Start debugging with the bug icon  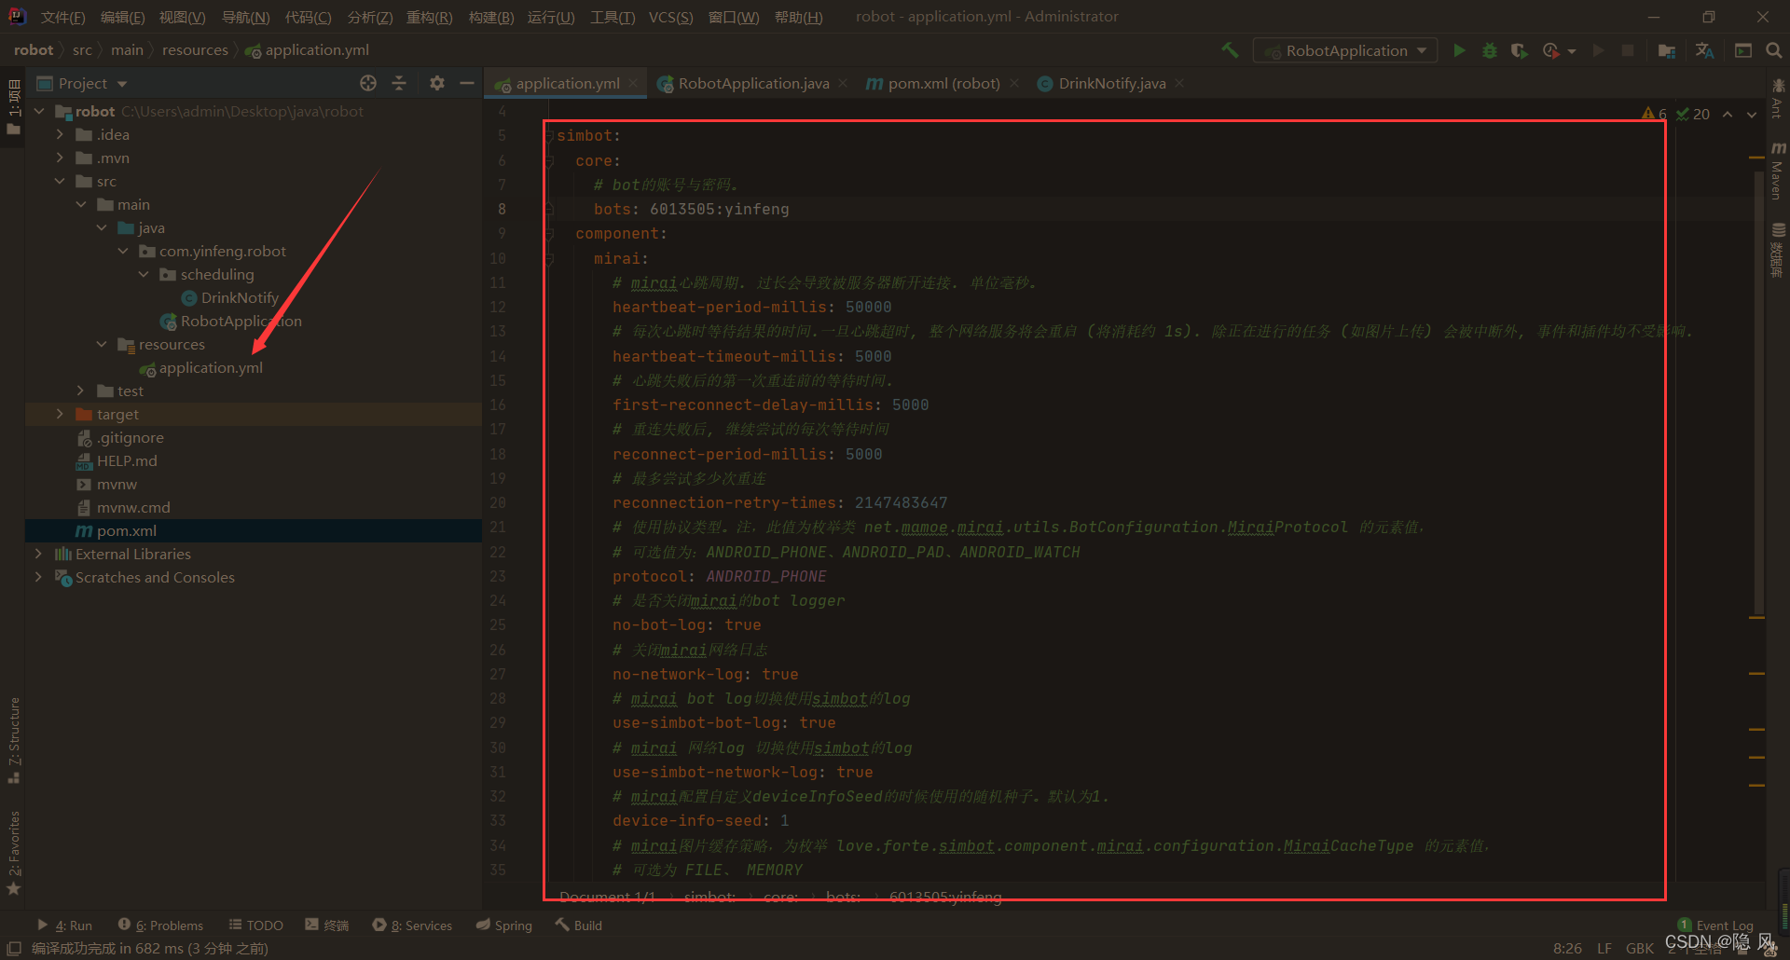(x=1490, y=50)
